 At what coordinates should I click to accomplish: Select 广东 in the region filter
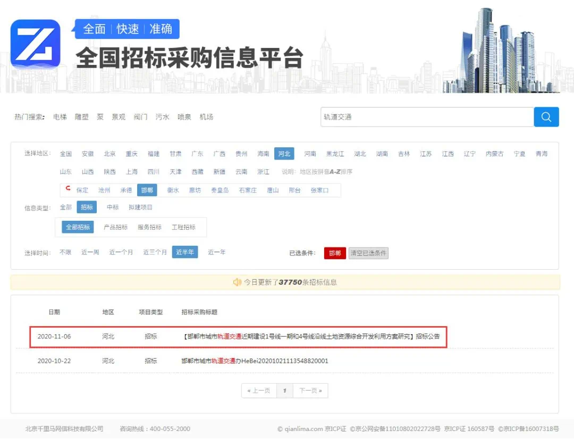point(197,154)
